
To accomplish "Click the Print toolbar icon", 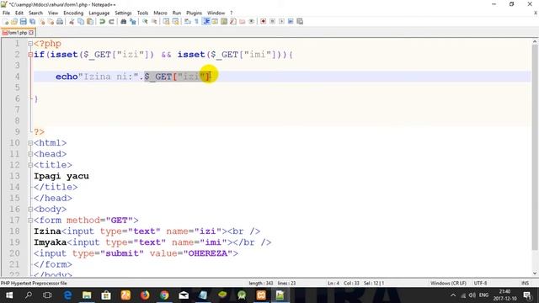I will click(x=60, y=21).
